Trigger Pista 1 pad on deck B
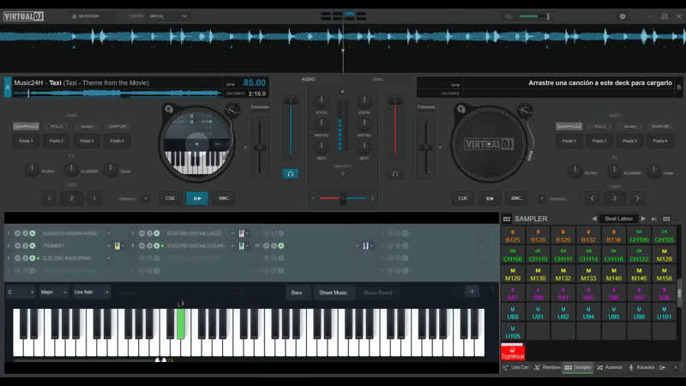This screenshot has height=386, width=686. click(569, 141)
